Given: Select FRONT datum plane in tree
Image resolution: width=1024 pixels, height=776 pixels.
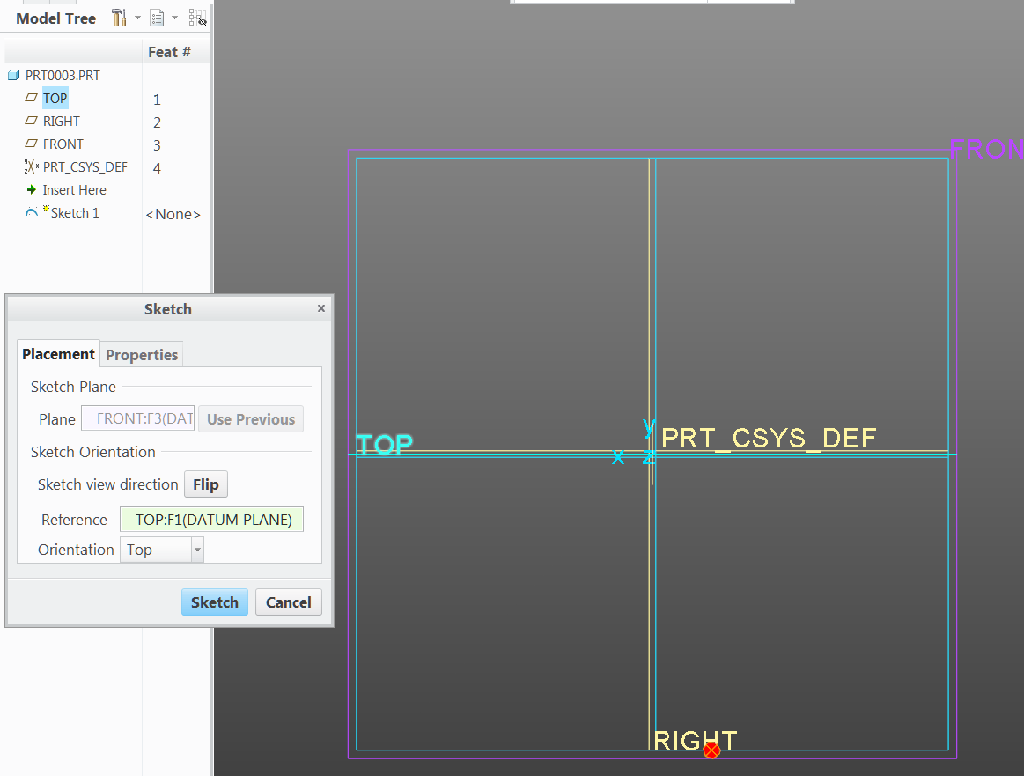Looking at the screenshot, I should pos(63,144).
